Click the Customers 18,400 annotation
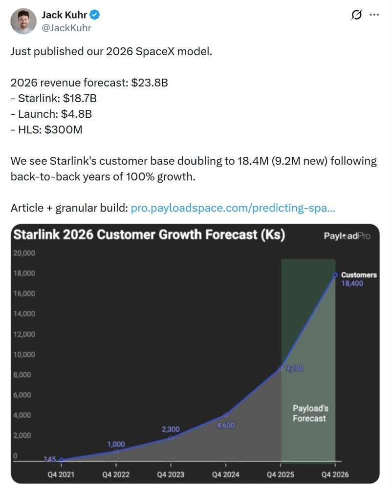 tap(358, 279)
